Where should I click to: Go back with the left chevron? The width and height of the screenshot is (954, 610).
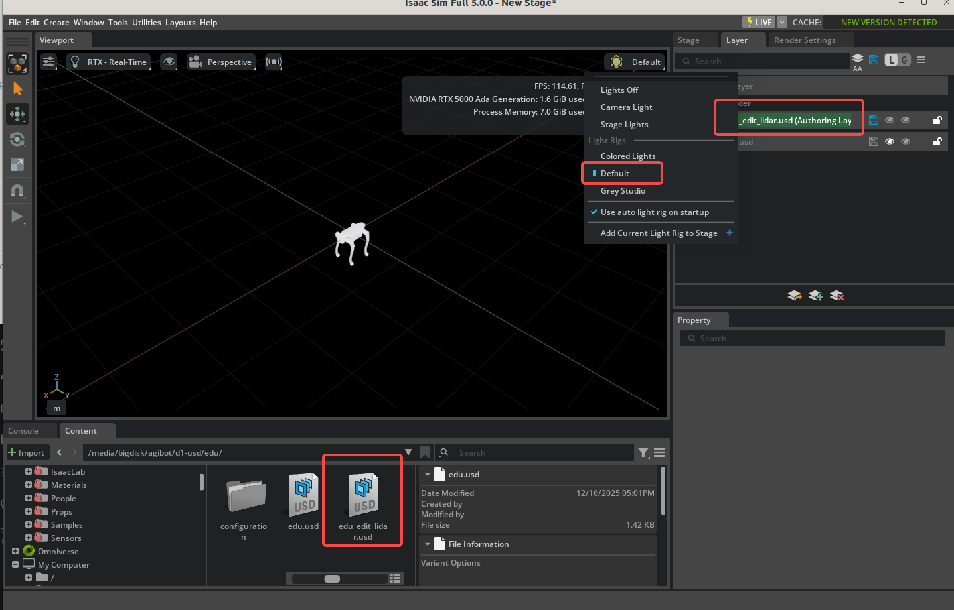pyautogui.click(x=60, y=452)
